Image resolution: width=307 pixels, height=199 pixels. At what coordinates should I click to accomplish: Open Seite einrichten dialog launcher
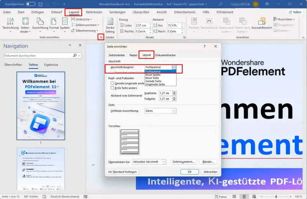[x=101, y=37]
